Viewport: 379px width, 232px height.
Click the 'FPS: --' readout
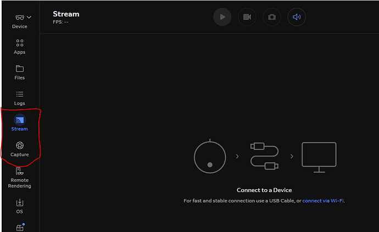click(x=60, y=22)
